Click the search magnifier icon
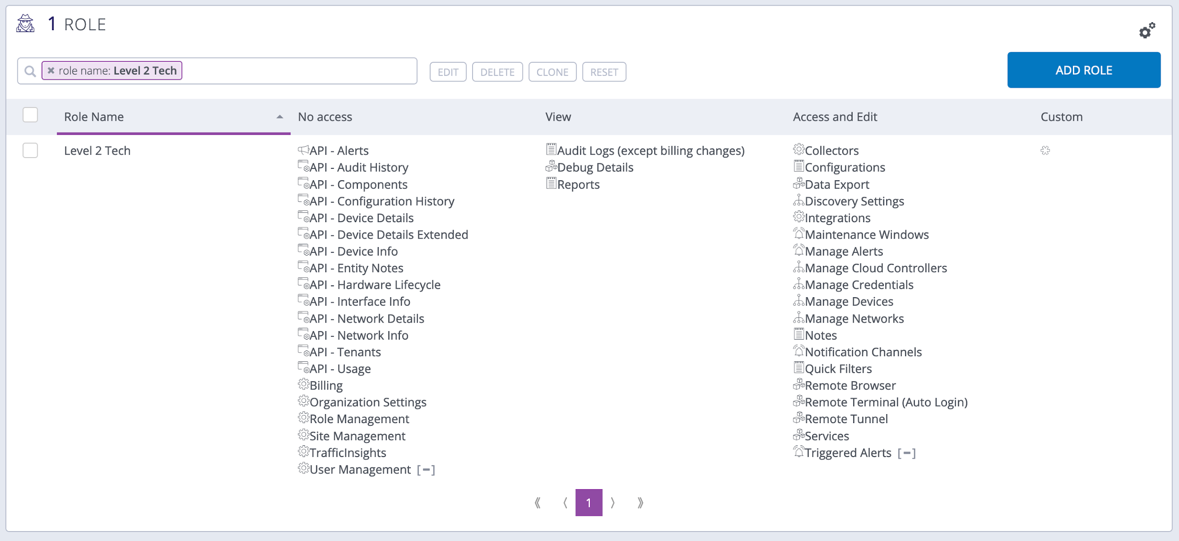 click(30, 71)
